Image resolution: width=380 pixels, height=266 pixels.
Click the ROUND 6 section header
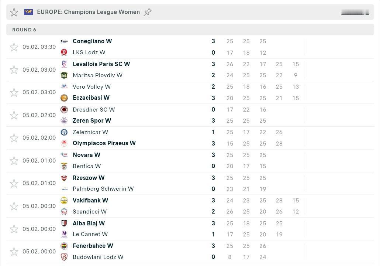point(24,30)
